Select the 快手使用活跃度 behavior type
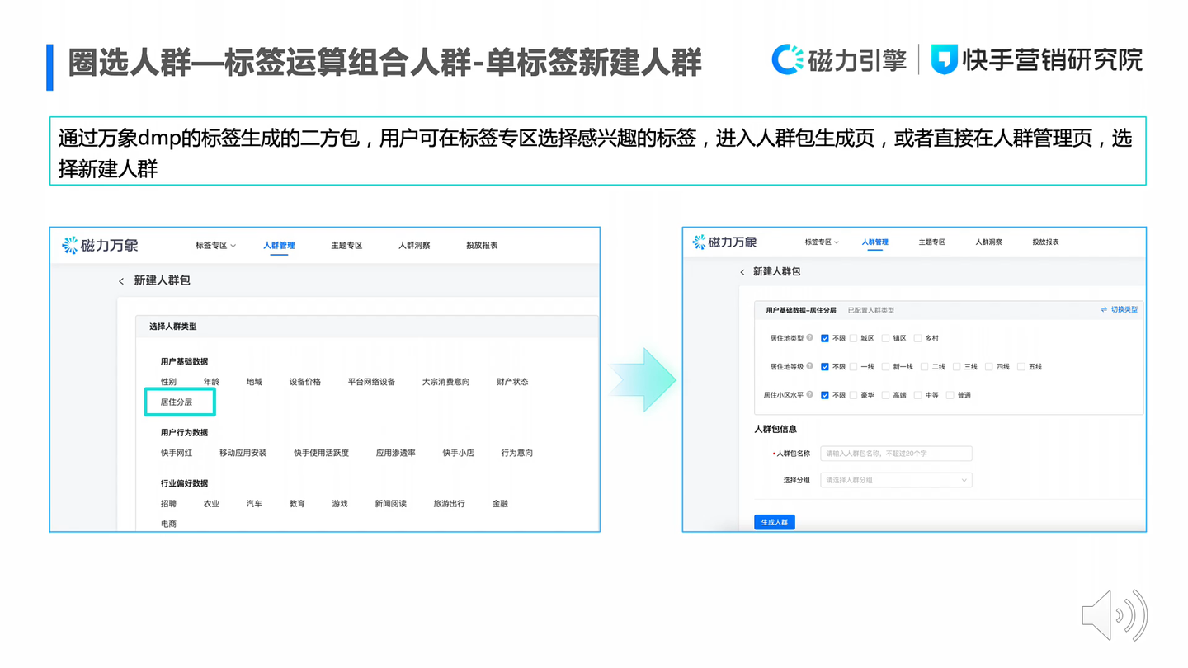Screen dimensions: 1188x668 click(x=322, y=453)
